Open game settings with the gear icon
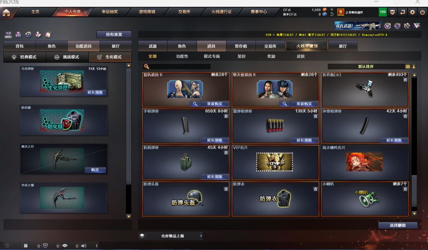The width and height of the screenshot is (428, 250). (413, 12)
